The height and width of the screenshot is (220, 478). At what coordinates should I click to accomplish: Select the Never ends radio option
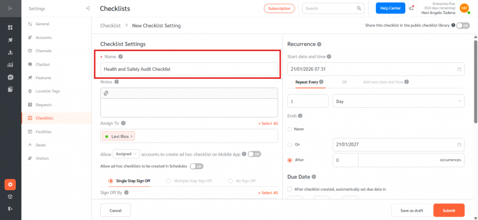coord(290,129)
